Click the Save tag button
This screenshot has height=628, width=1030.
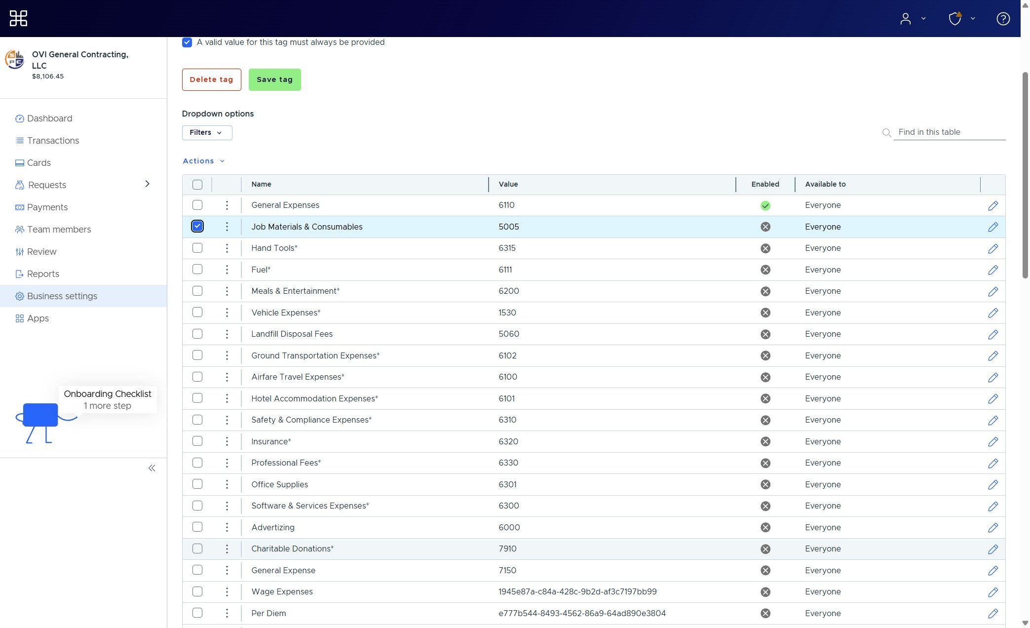[274, 80]
